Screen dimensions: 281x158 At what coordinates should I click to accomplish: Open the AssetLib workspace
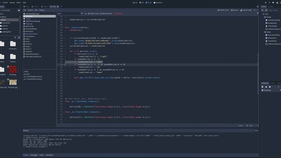(158, 3)
